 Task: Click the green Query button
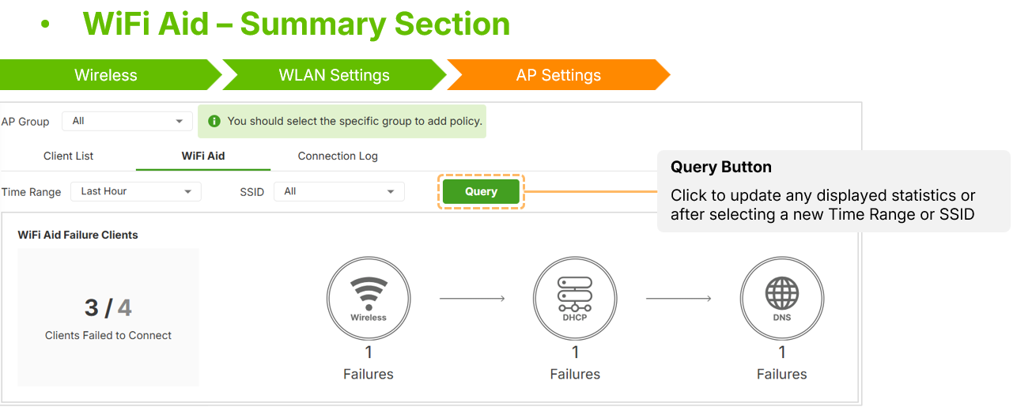pyautogui.click(x=481, y=191)
